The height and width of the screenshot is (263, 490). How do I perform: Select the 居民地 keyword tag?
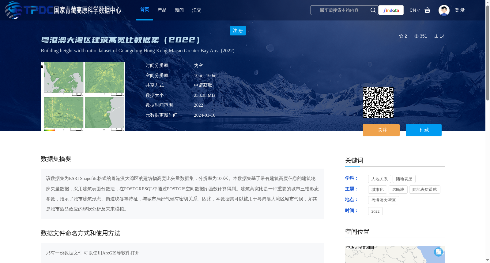click(398, 190)
